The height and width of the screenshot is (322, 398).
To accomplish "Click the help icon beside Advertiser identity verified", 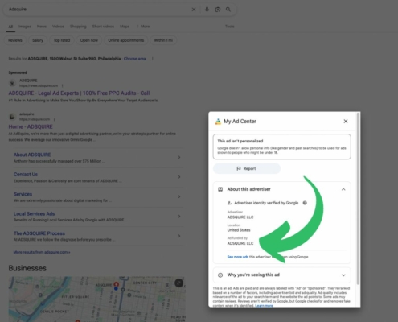I will point(305,203).
